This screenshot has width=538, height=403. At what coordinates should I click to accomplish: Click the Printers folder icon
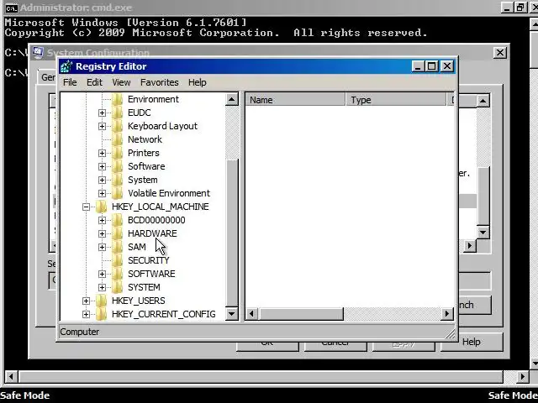coord(118,153)
